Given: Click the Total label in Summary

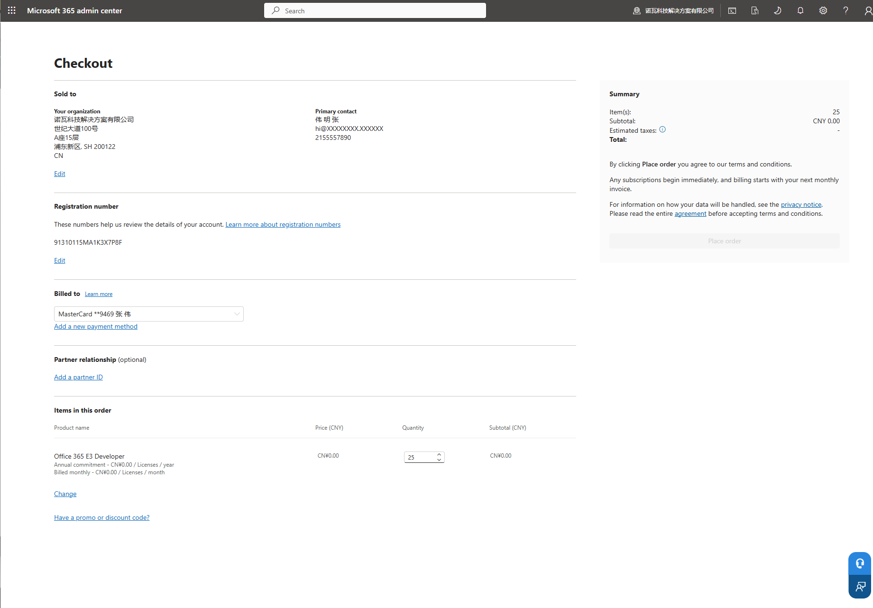Looking at the screenshot, I should (618, 139).
